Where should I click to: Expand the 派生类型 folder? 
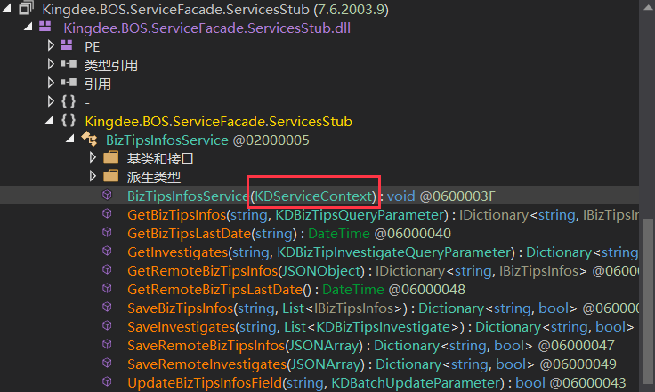(x=93, y=176)
